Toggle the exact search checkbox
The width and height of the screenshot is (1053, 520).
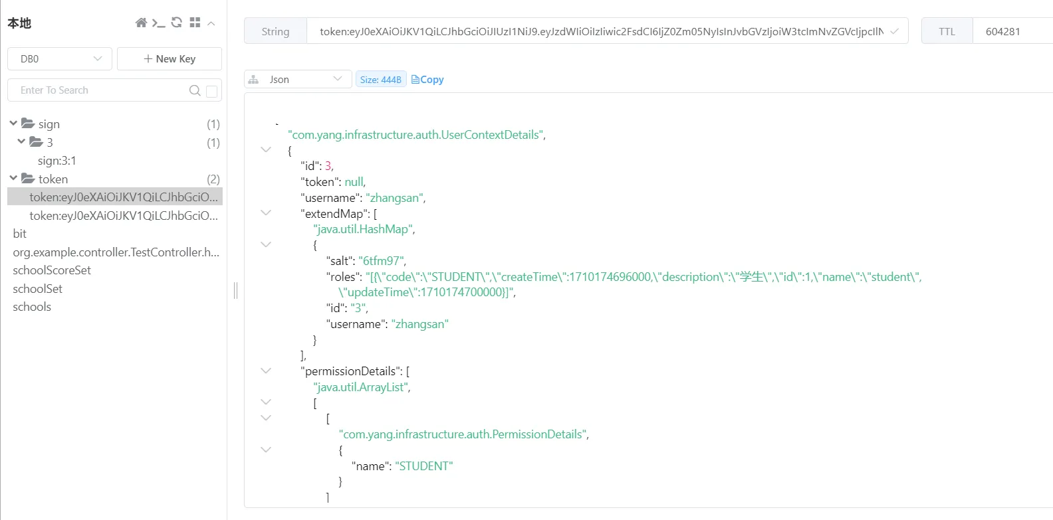[x=212, y=91]
